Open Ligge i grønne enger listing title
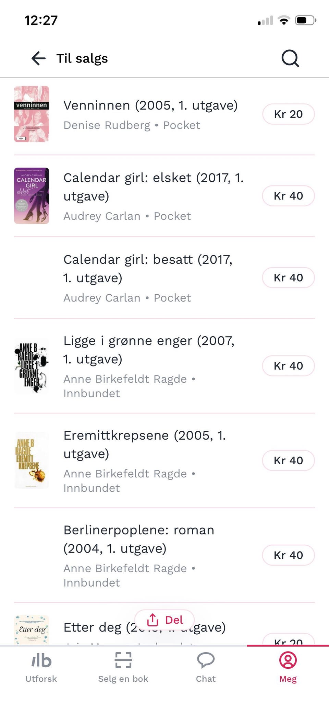 pos(149,350)
